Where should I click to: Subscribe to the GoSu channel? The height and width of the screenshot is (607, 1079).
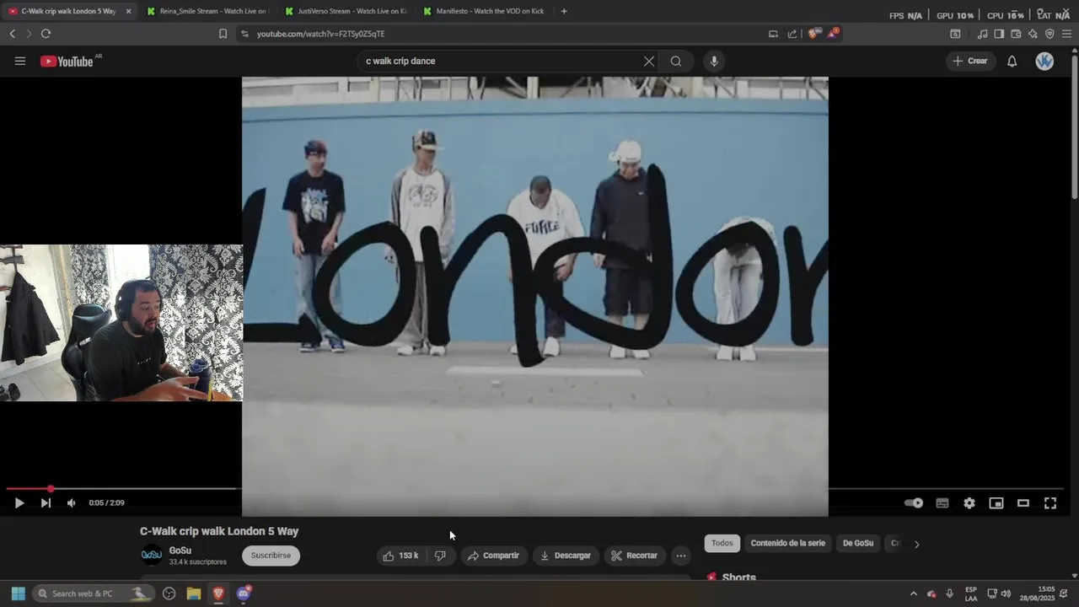pyautogui.click(x=271, y=556)
